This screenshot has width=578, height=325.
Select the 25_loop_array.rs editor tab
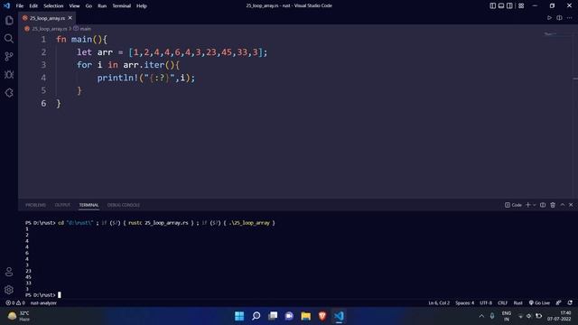tap(47, 18)
